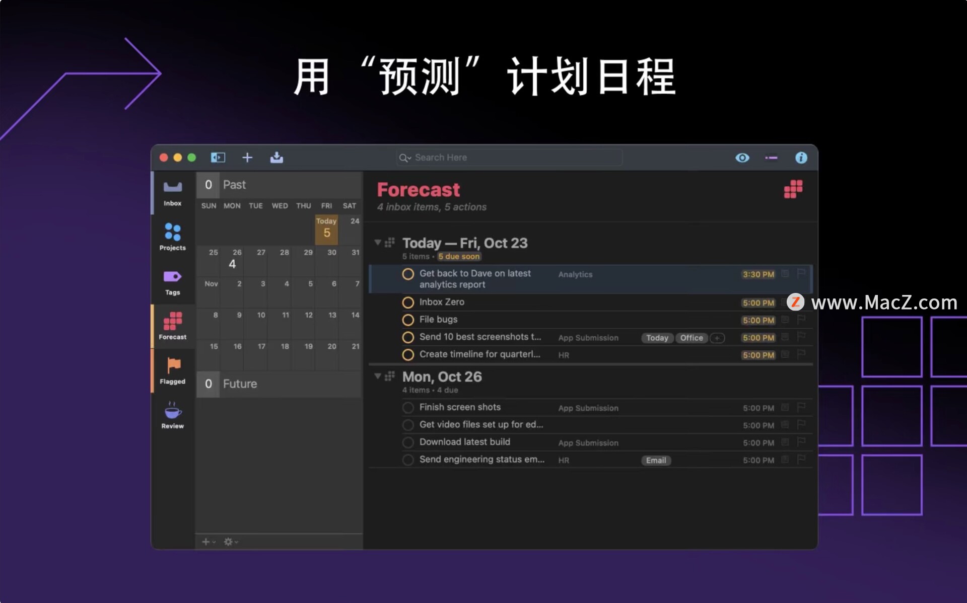Flag the Finish screen shots task

[801, 407]
